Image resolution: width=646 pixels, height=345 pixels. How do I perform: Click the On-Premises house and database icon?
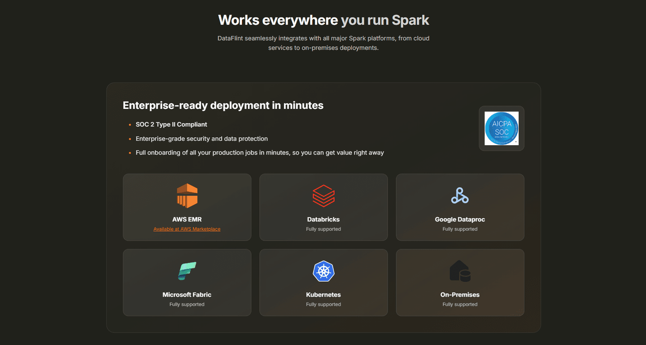click(x=460, y=271)
